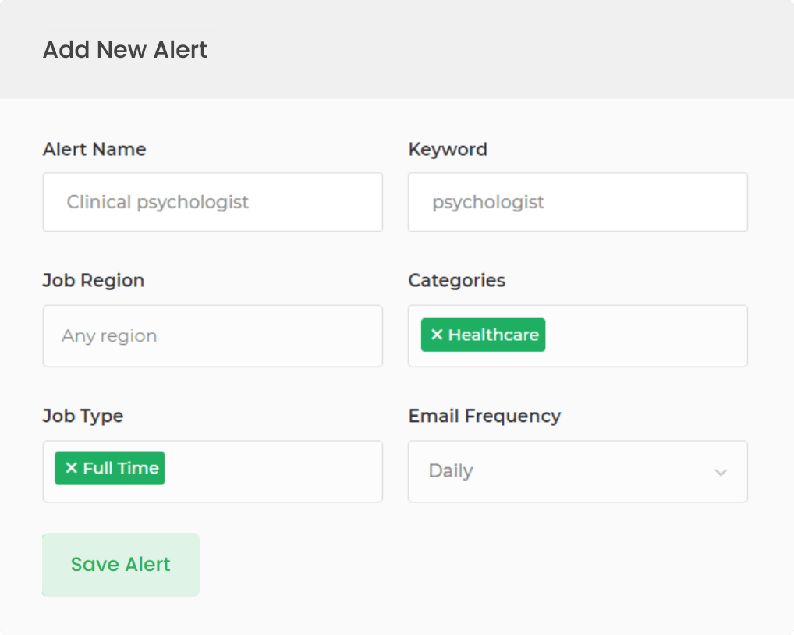
Task: Select the green Full Time tag
Action: point(109,468)
